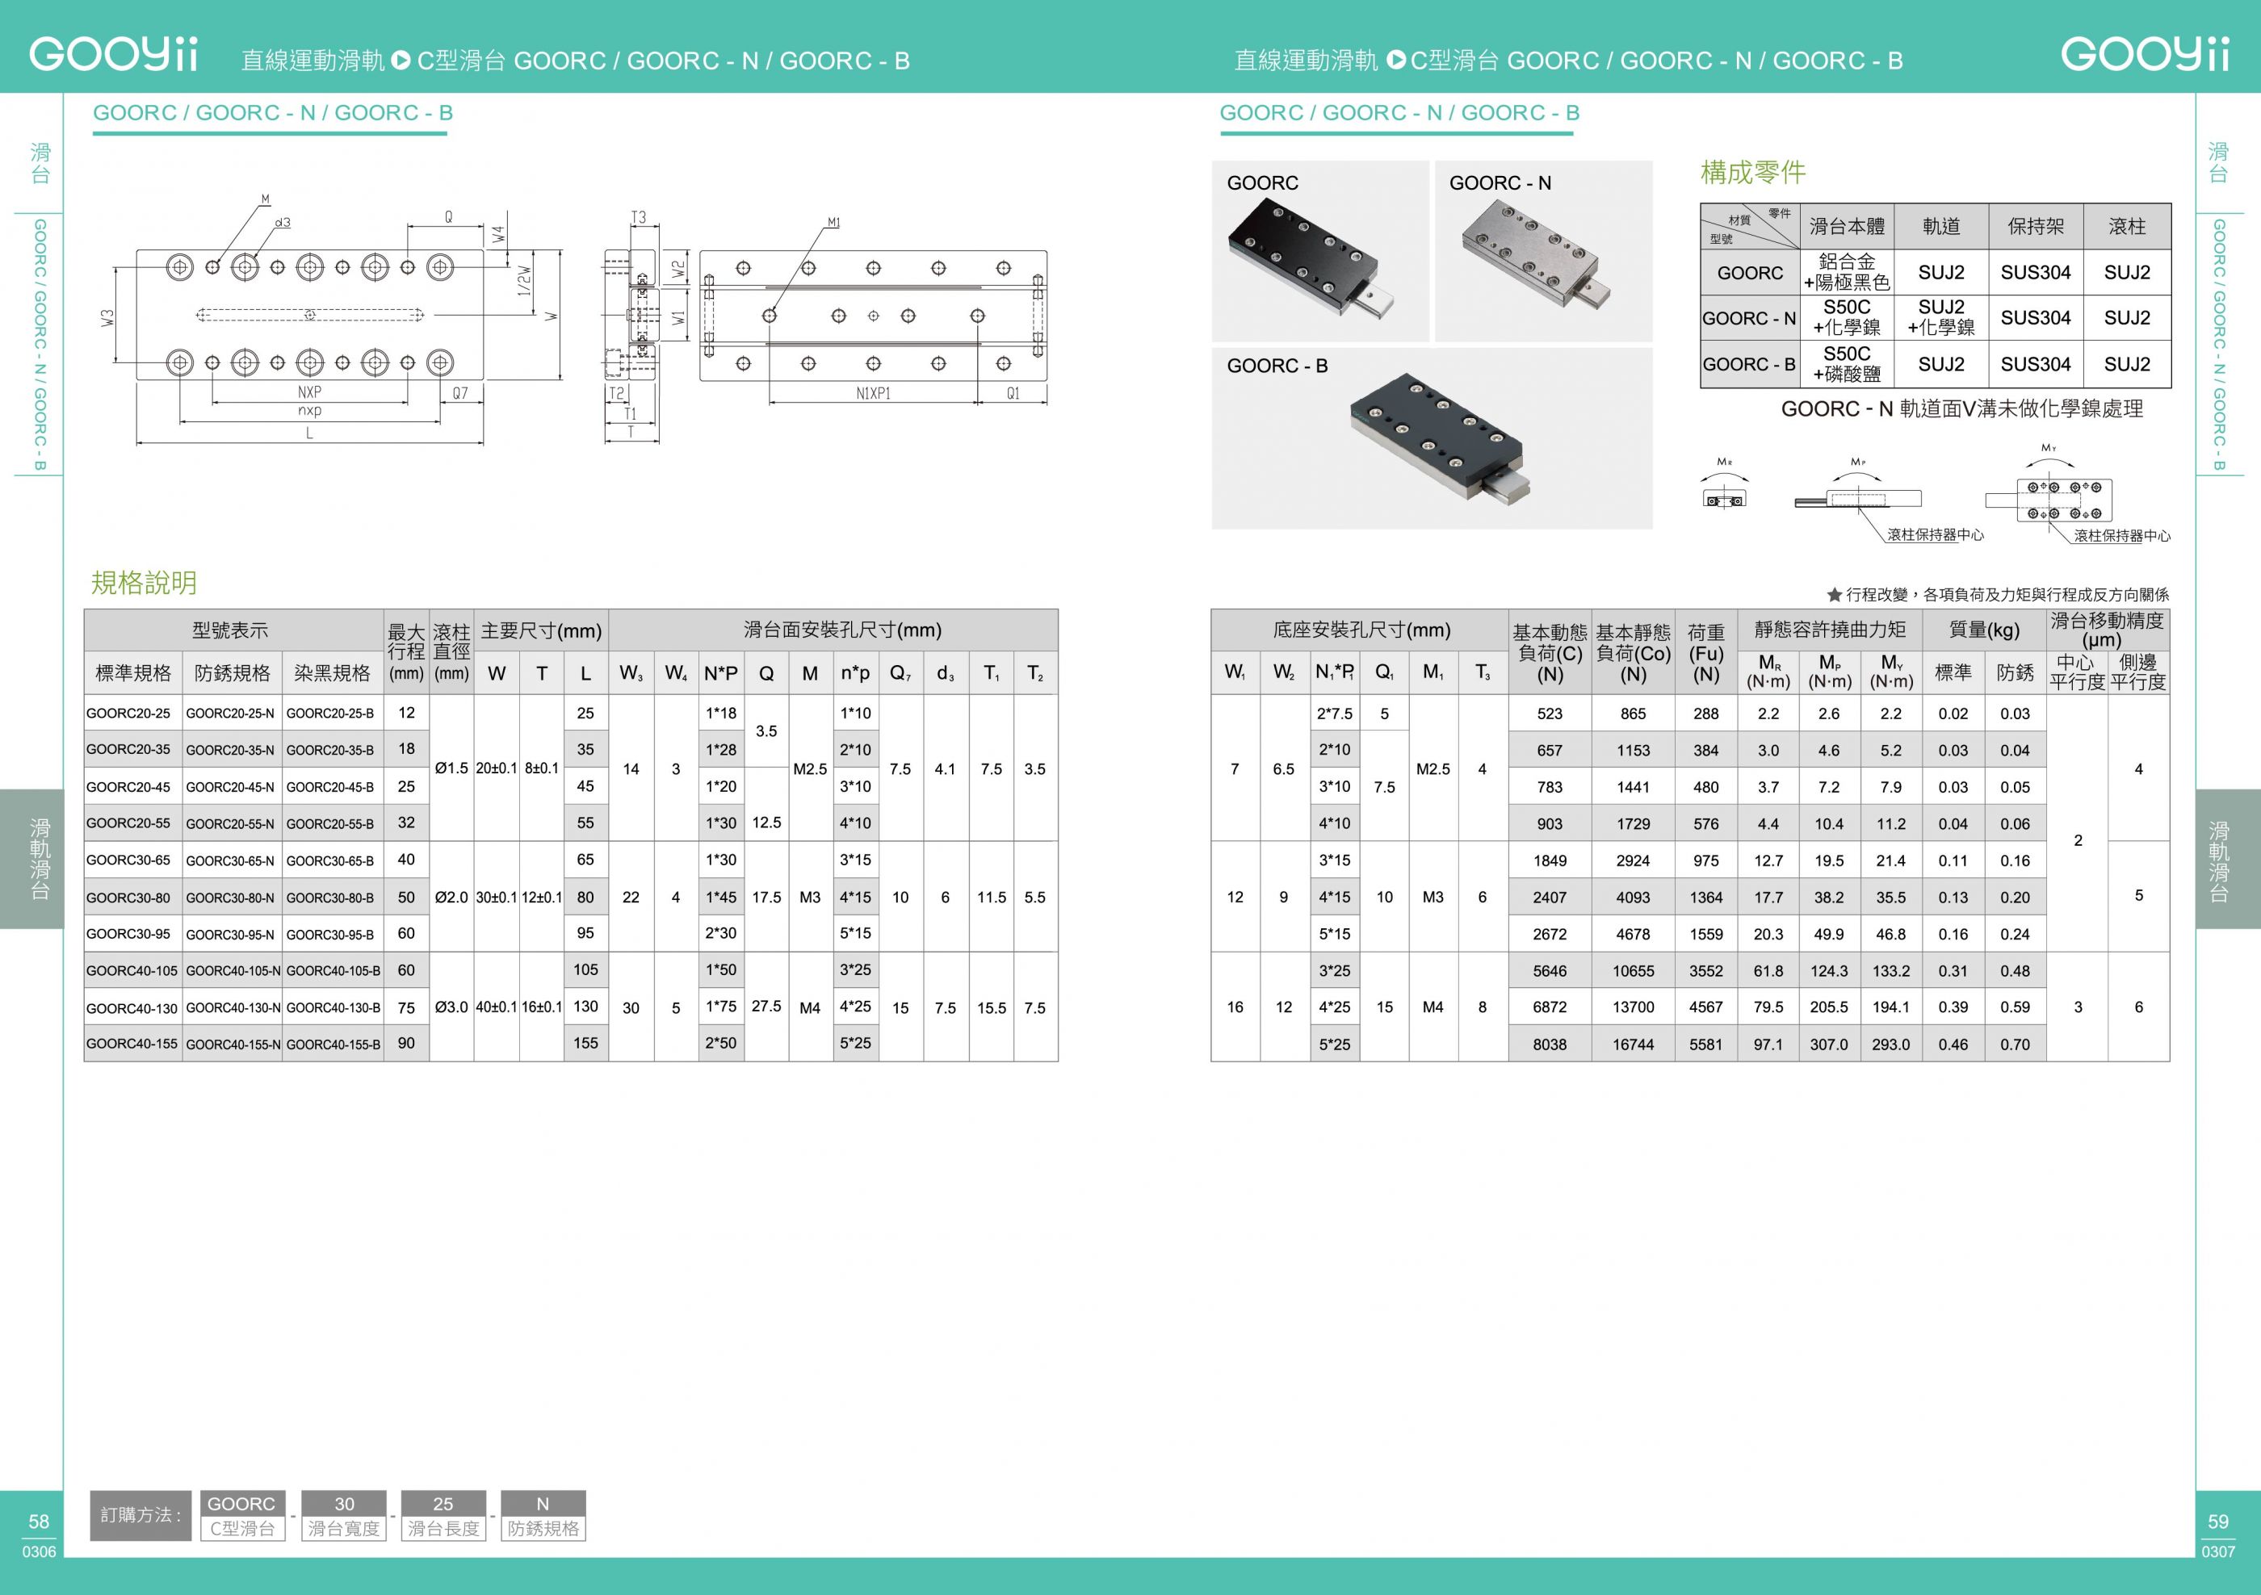
Task: Select the 滑軌滑台 side tab on right page
Action: (2229, 859)
